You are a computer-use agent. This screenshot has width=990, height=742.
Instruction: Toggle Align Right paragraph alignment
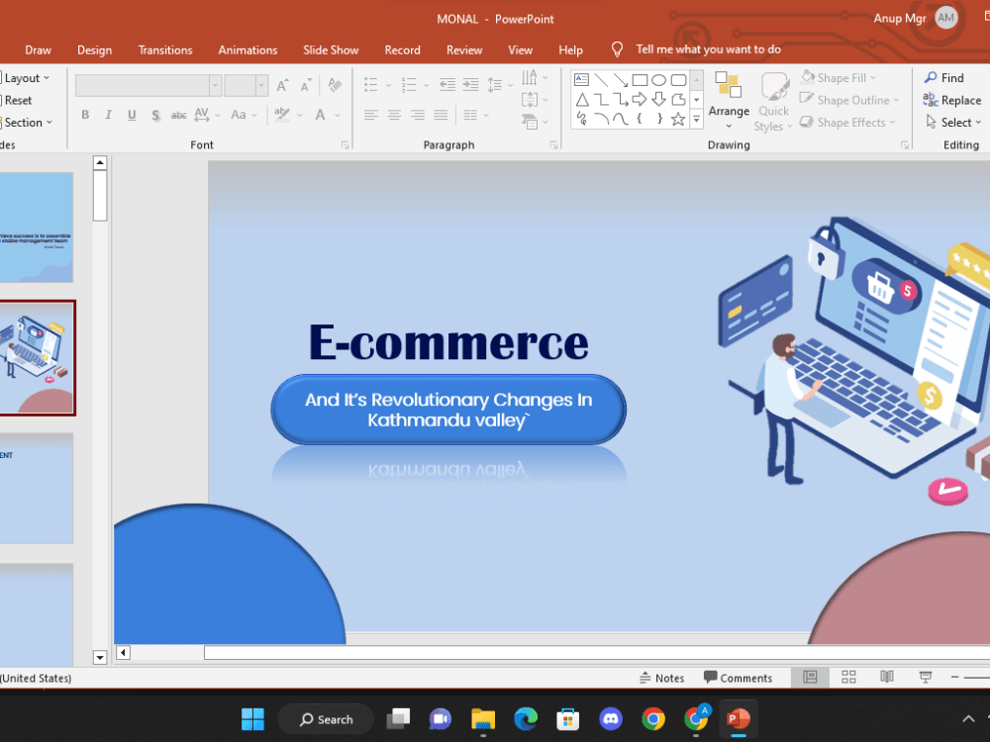(x=418, y=115)
